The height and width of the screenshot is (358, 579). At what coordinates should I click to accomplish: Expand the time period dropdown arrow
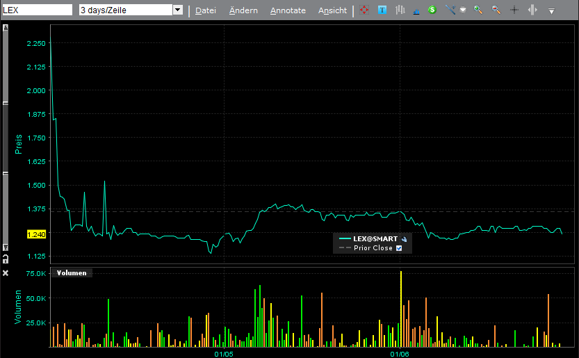[178, 10]
